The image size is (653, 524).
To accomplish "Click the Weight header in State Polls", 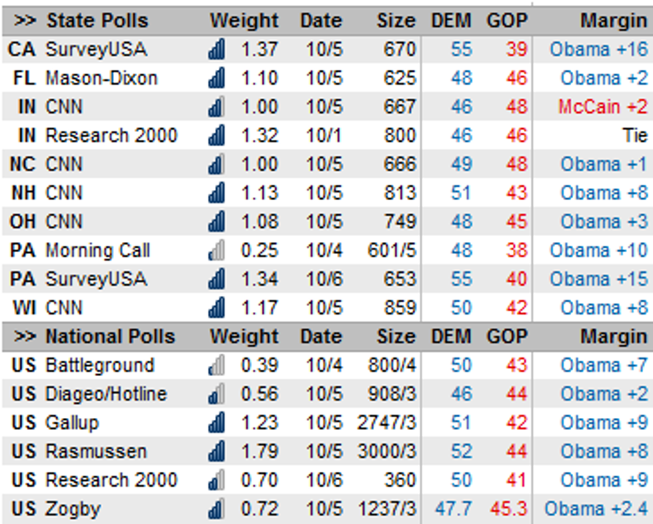I will [244, 21].
